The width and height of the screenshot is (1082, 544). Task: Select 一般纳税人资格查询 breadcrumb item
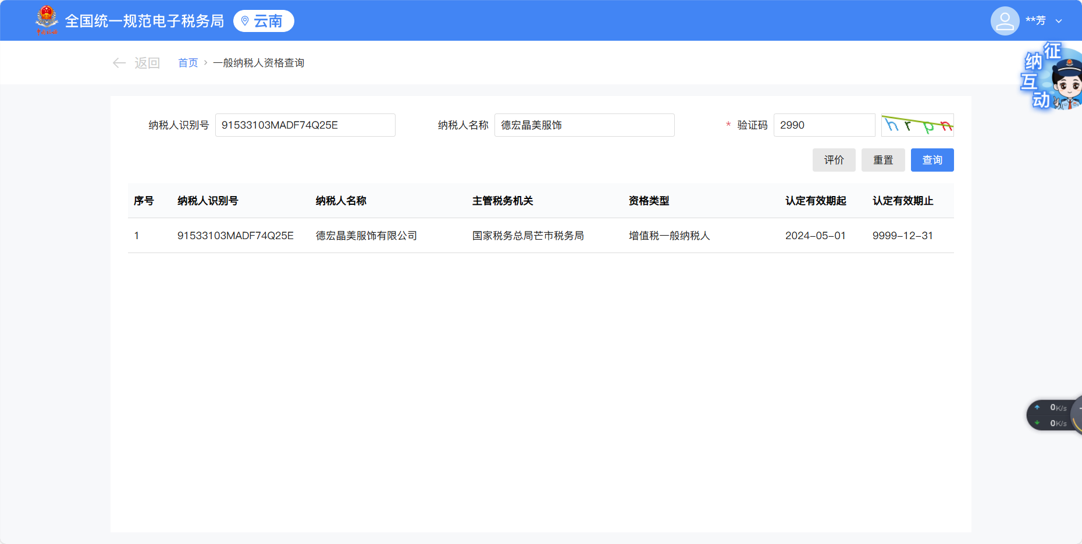[258, 63]
